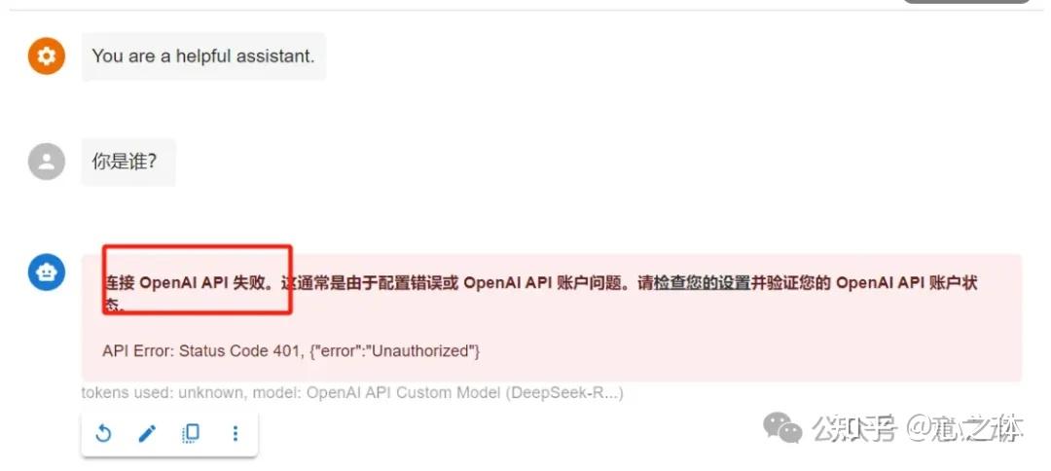Click the regenerate response icon
The height and width of the screenshot is (471, 1051).
click(103, 434)
